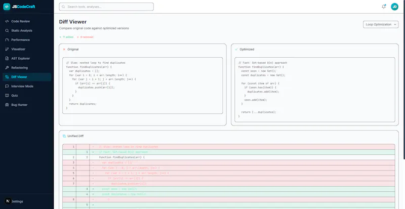The height and width of the screenshot is (209, 405).
Task: Click the removed diff row numbered 8
Action: (x=229, y=199)
